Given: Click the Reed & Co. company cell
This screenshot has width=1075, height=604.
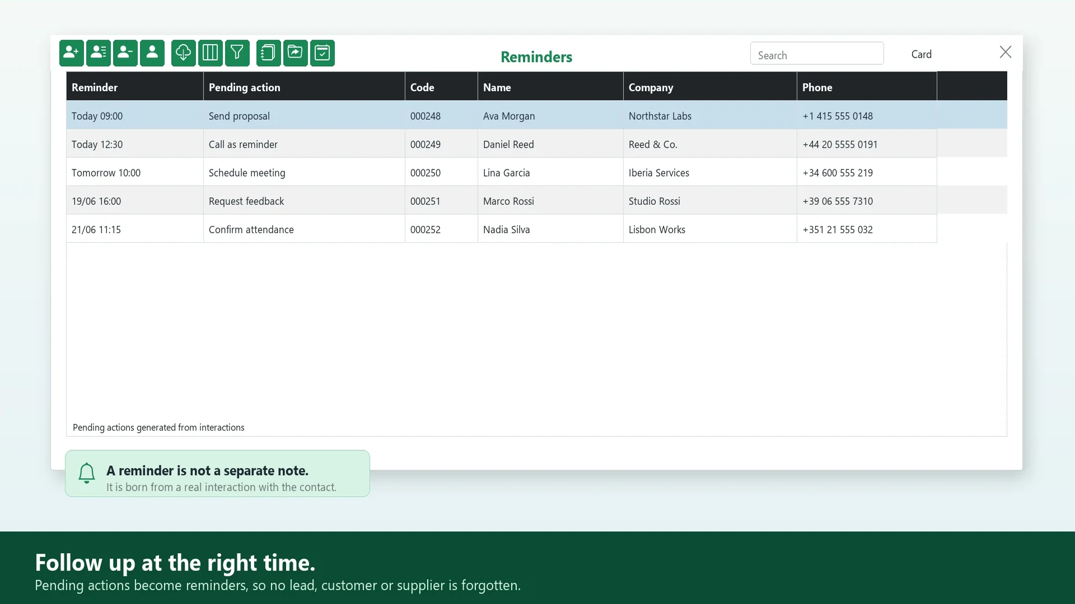Looking at the screenshot, I should coord(710,144).
